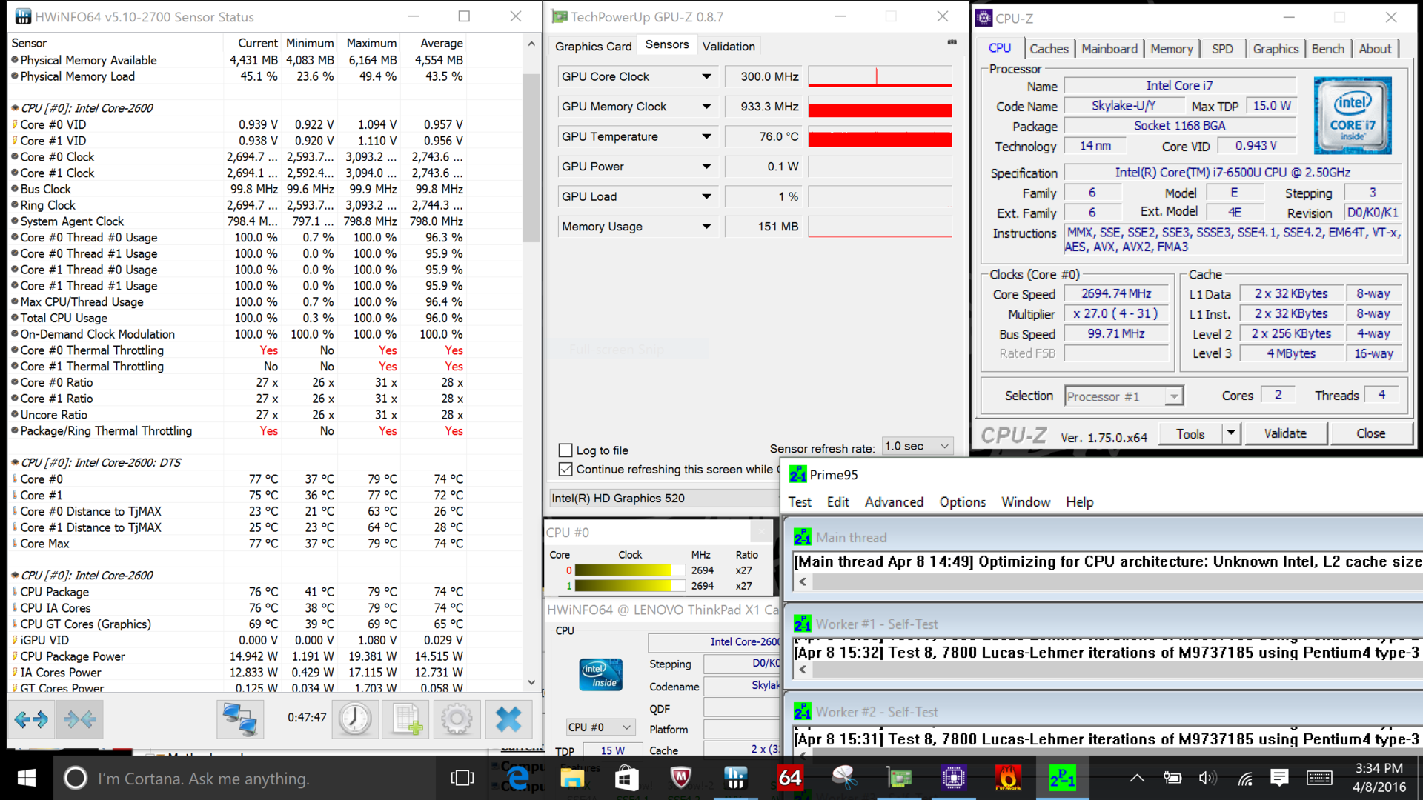Viewport: 1423px width, 800px height.
Task: Open the GPU-Z Validation tab
Action: click(729, 46)
